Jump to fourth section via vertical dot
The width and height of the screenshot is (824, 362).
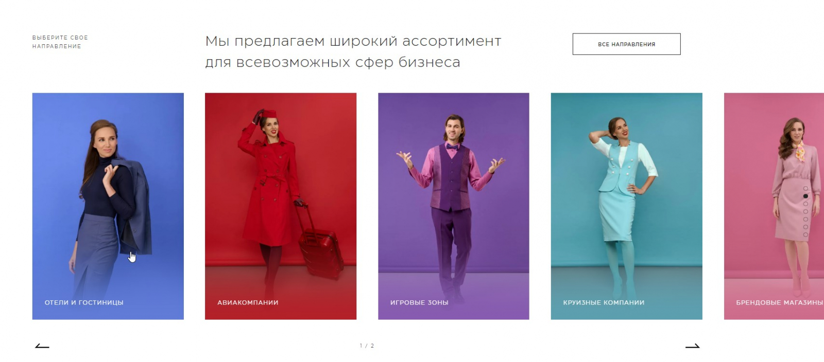[805, 211]
